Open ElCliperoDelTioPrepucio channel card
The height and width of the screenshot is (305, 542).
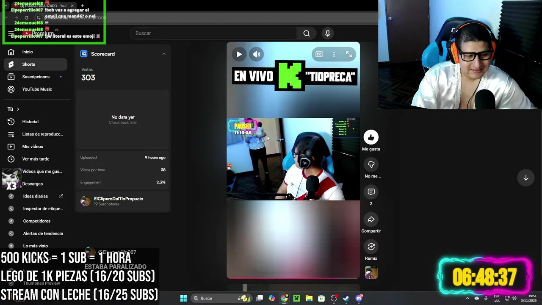click(123, 201)
